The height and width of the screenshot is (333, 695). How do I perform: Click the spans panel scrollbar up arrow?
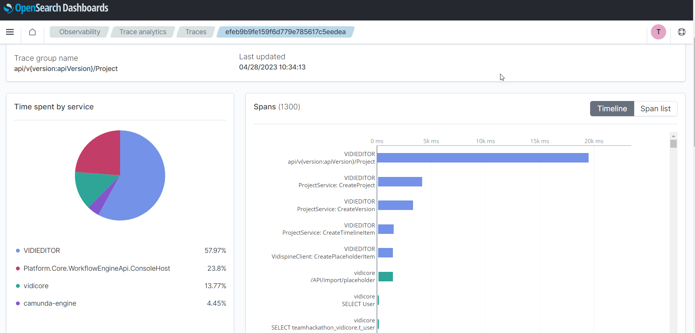(x=673, y=136)
